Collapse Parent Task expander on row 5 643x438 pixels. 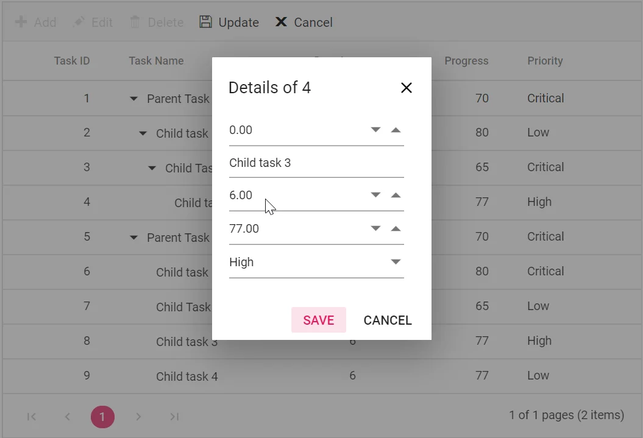[133, 238]
